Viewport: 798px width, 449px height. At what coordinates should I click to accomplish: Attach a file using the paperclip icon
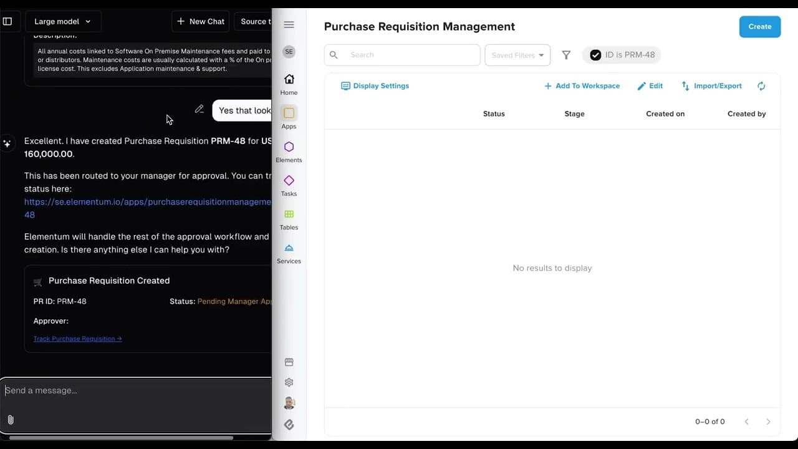tap(9, 420)
